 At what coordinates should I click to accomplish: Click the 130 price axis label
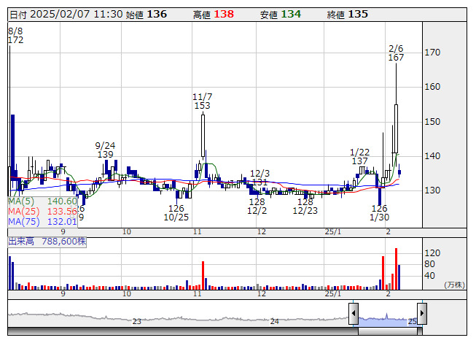pos(432,190)
